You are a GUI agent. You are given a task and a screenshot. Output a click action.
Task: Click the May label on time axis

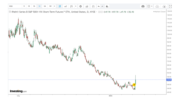coord(18,96)
